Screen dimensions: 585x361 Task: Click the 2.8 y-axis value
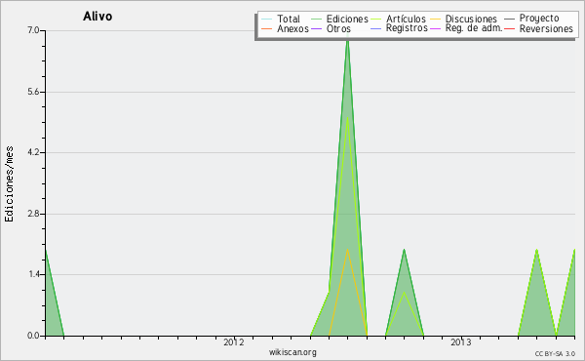pos(33,214)
